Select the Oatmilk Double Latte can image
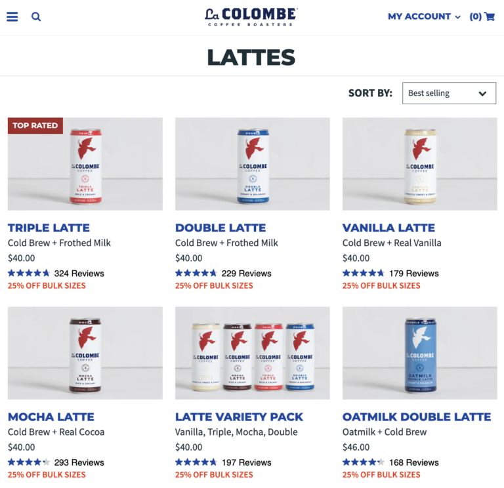 [420, 353]
